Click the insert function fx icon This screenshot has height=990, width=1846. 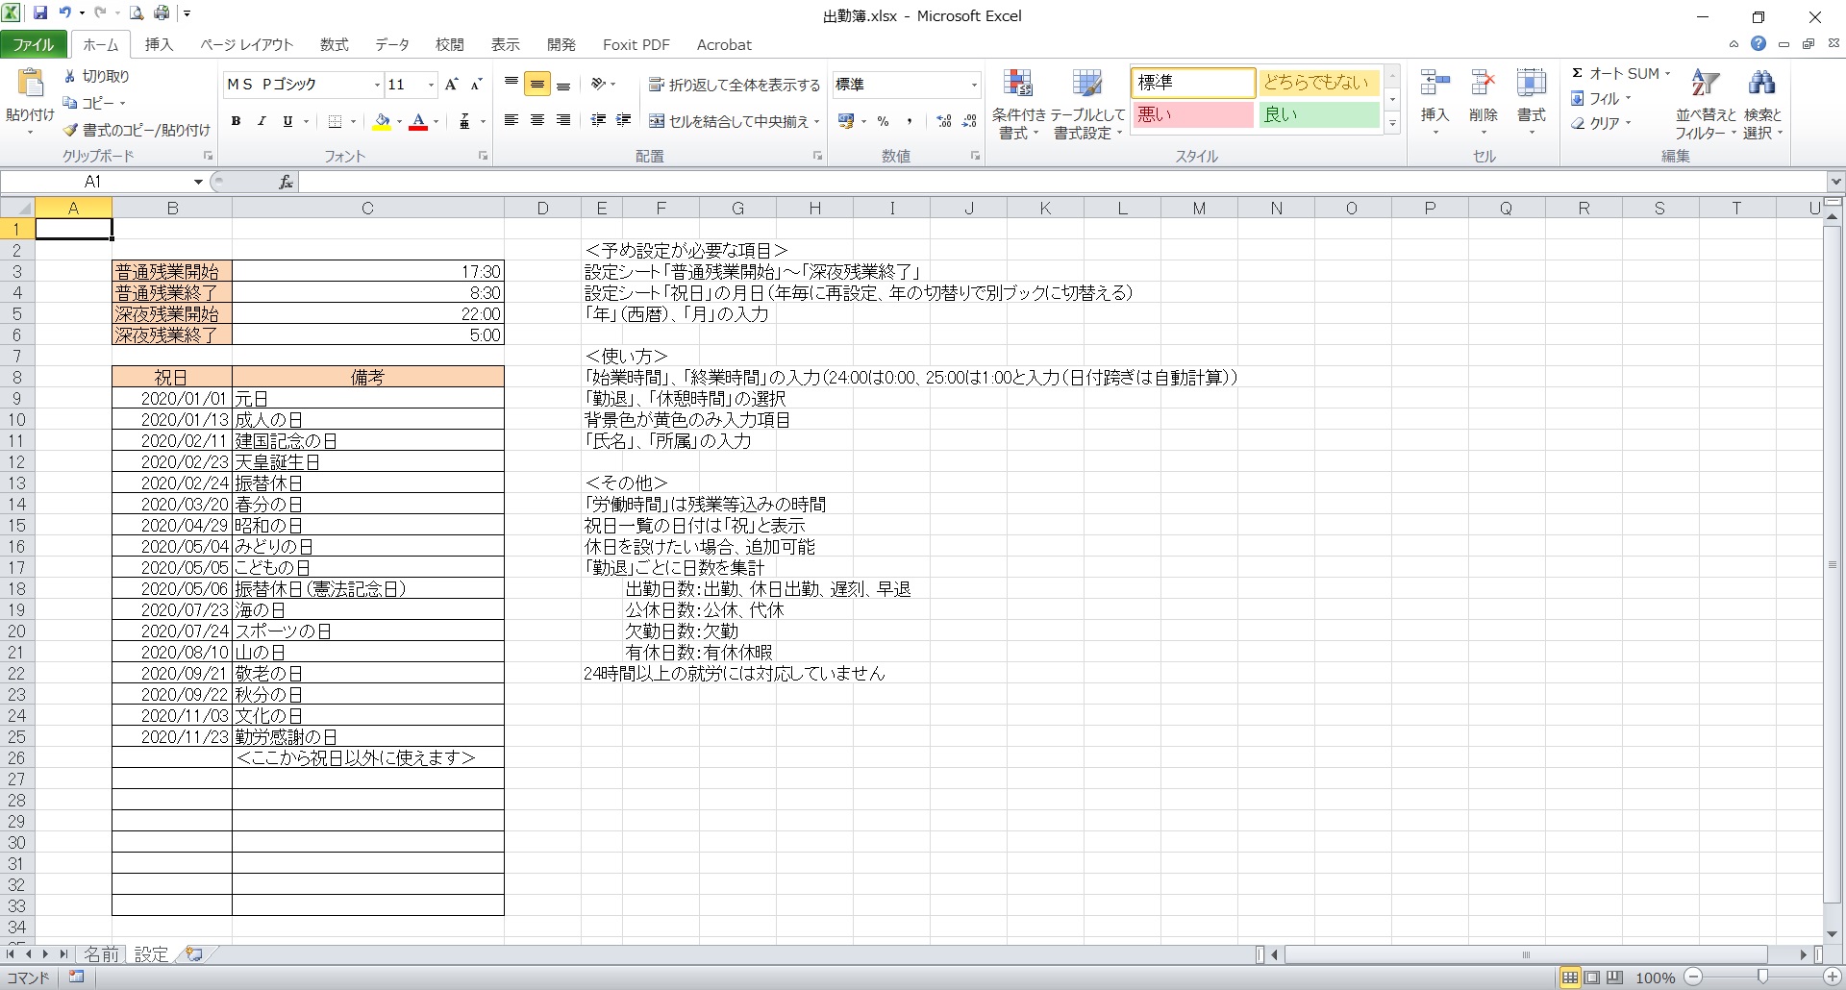(286, 182)
